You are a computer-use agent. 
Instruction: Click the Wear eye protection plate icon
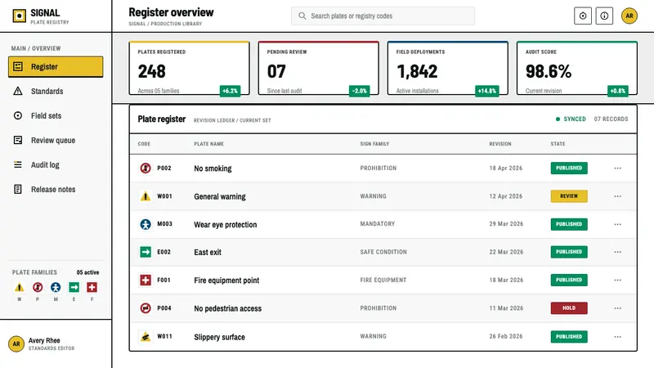click(146, 224)
